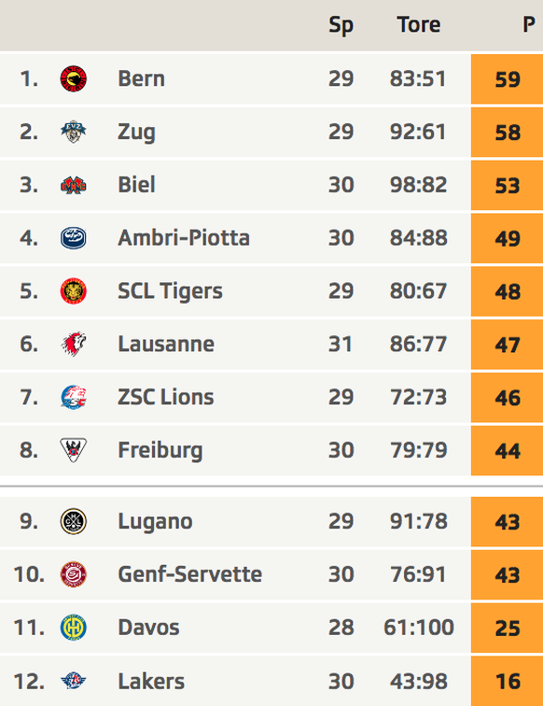Click the Freiburg team logo
The height and width of the screenshot is (706, 543).
click(74, 450)
